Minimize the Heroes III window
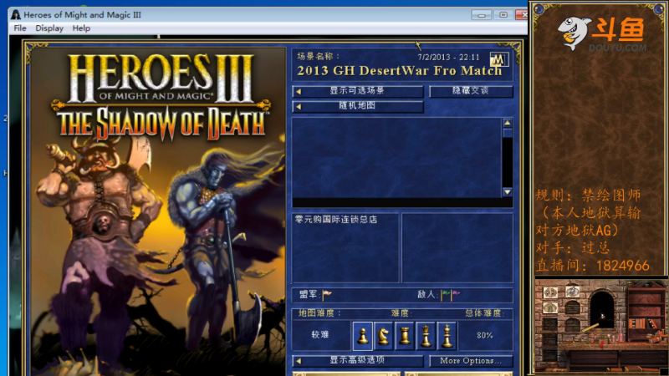Screen dimensions: 669x376 [x=482, y=15]
